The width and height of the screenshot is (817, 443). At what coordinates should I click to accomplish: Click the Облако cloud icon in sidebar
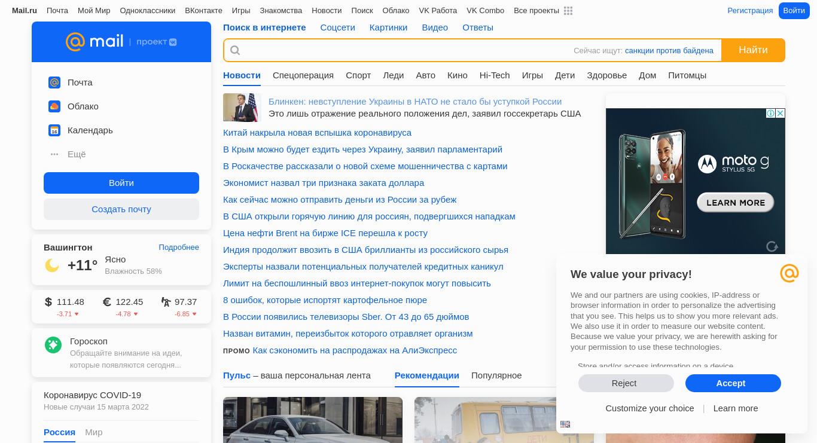click(54, 106)
